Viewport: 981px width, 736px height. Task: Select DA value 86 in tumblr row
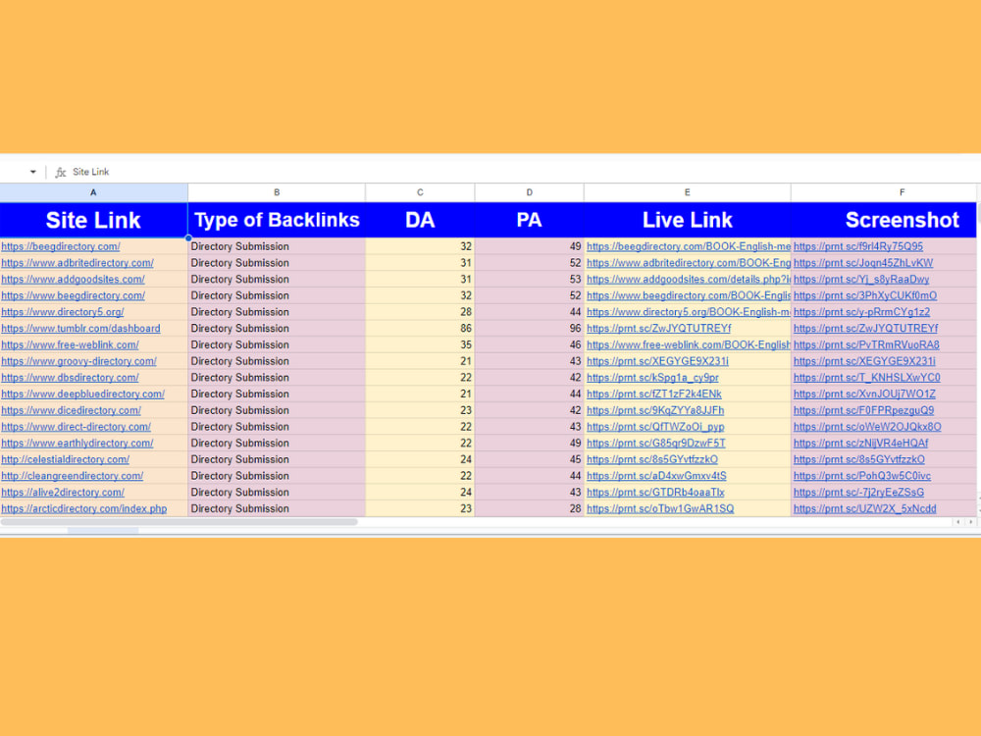tap(420, 328)
